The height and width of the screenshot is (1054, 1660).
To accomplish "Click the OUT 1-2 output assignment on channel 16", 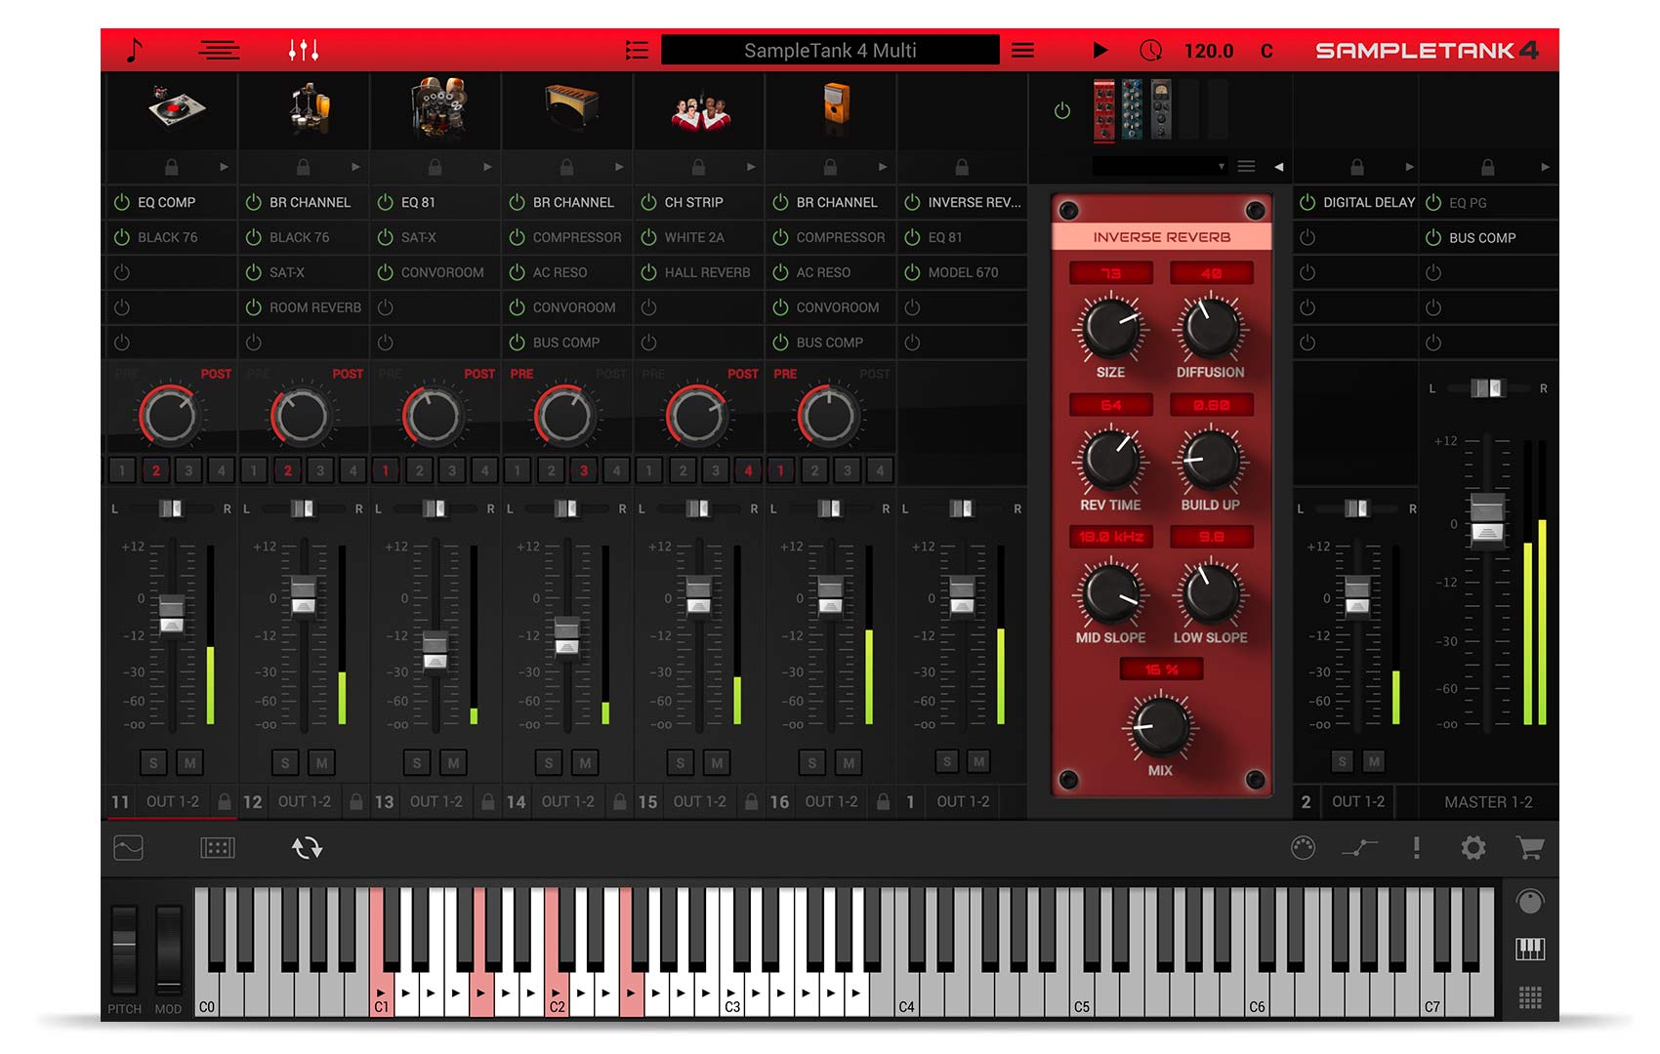I will pyautogui.click(x=831, y=801).
